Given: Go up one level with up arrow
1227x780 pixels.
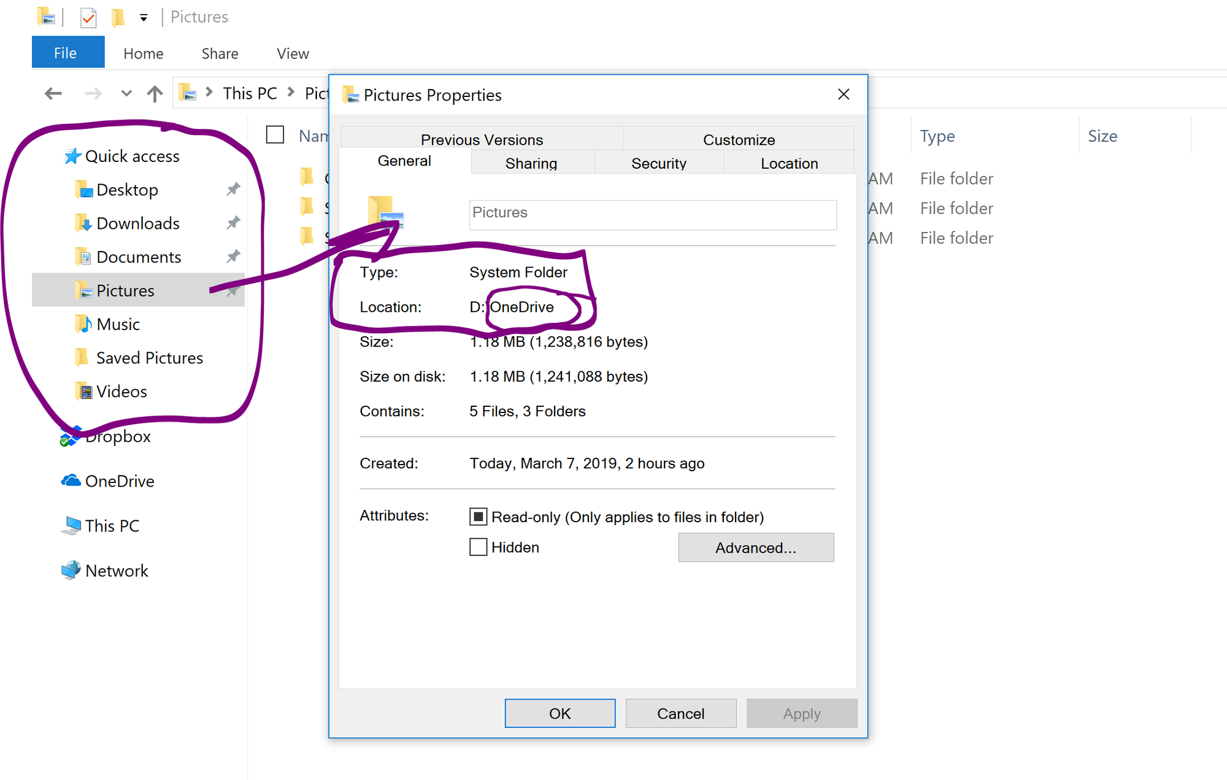Looking at the screenshot, I should [x=155, y=93].
